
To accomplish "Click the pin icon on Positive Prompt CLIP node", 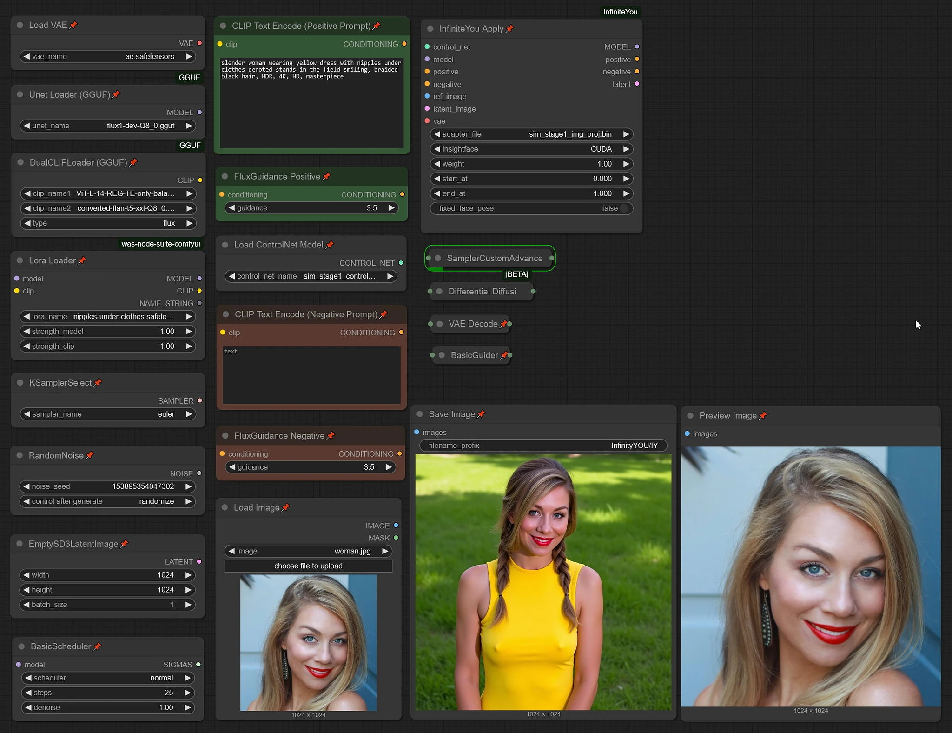I will pos(377,26).
